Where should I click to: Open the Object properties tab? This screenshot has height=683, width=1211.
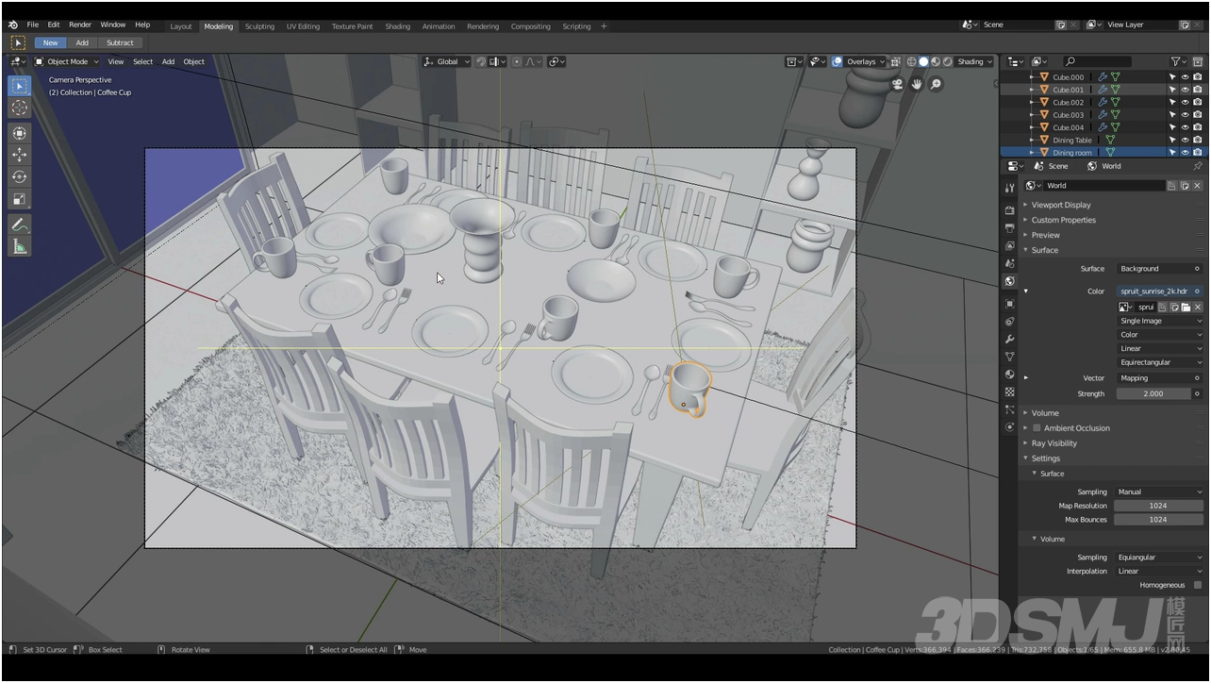1009,304
